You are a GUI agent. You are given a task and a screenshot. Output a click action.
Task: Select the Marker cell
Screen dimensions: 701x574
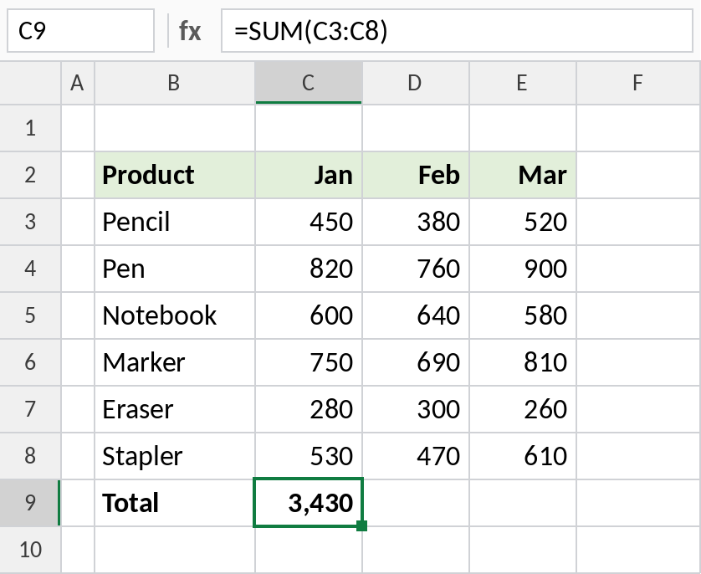175,362
